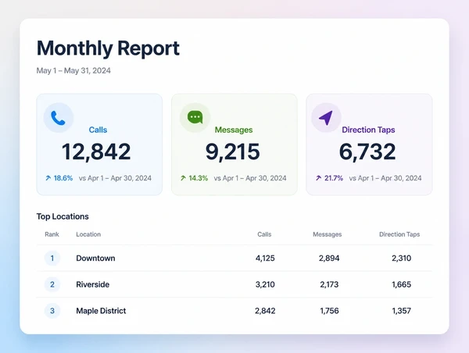Click the Direction Taps column header in table
Viewport: 469px width, 353px height.
[x=399, y=234]
